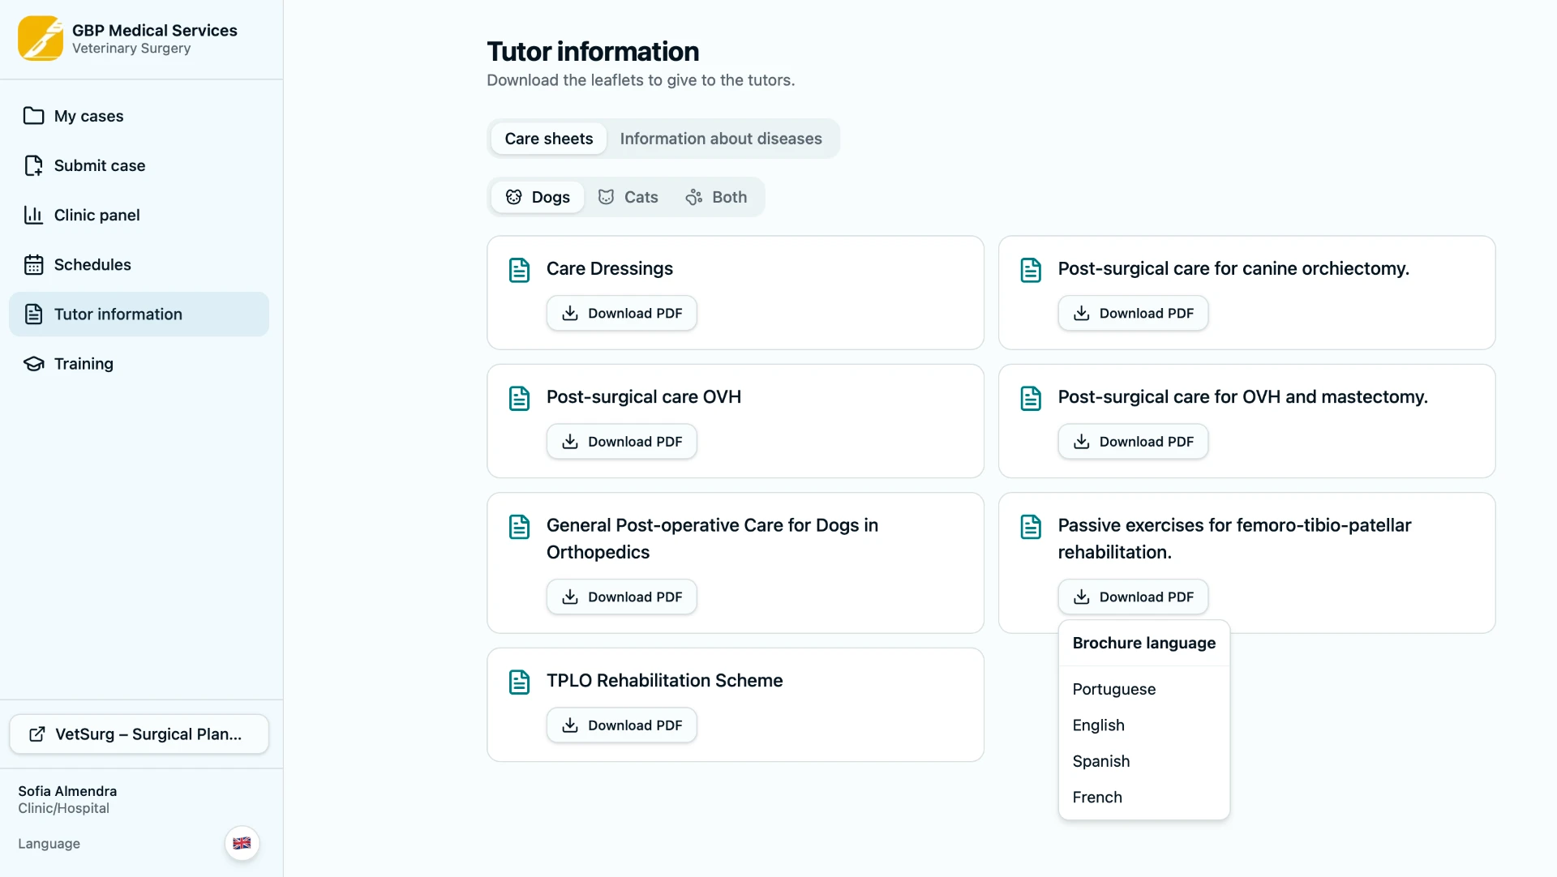The width and height of the screenshot is (1557, 877).
Task: Open Clinic panel chart icon
Action: (33, 215)
